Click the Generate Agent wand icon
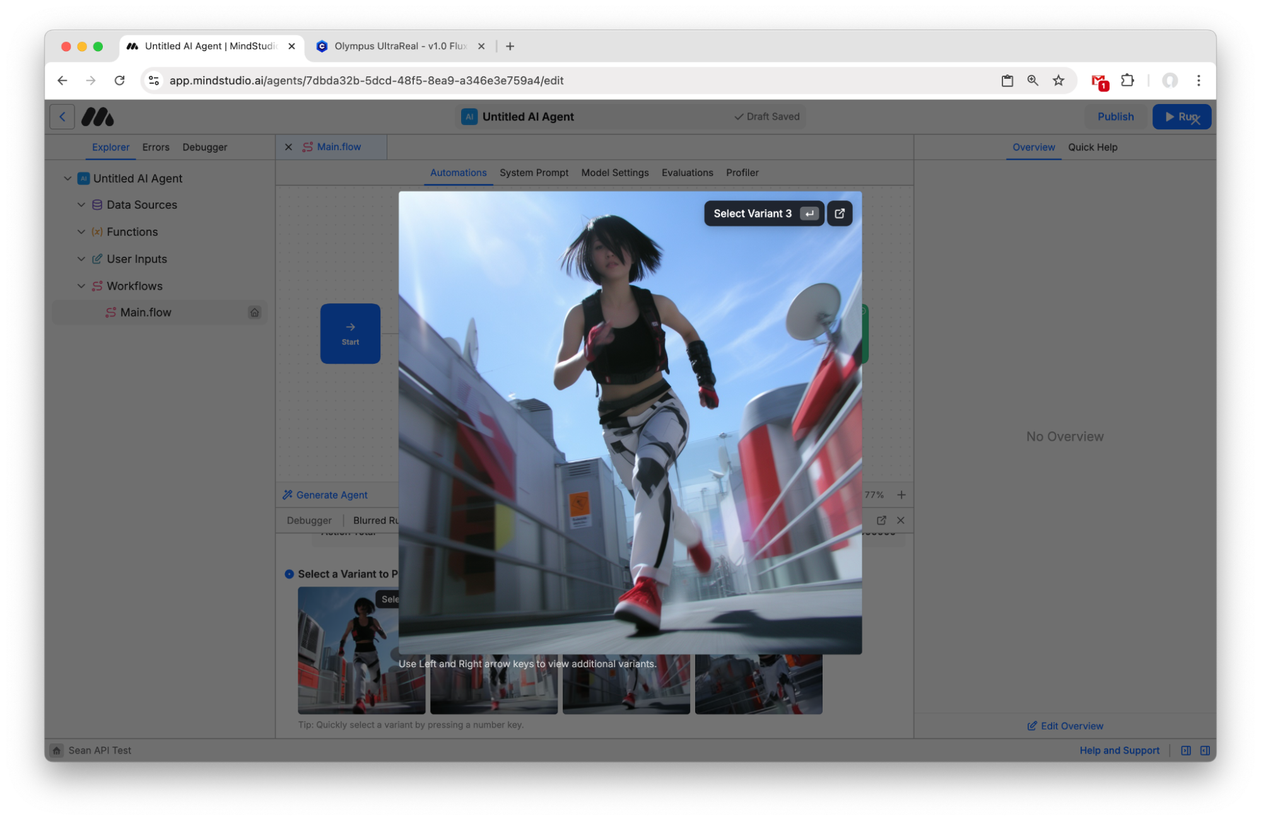The height and width of the screenshot is (821, 1261). click(288, 494)
